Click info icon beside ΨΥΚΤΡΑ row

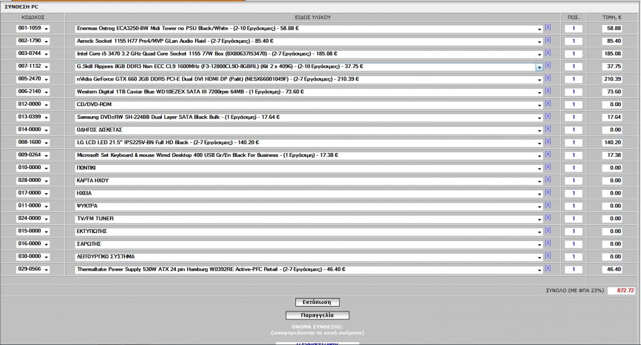pyautogui.click(x=548, y=205)
